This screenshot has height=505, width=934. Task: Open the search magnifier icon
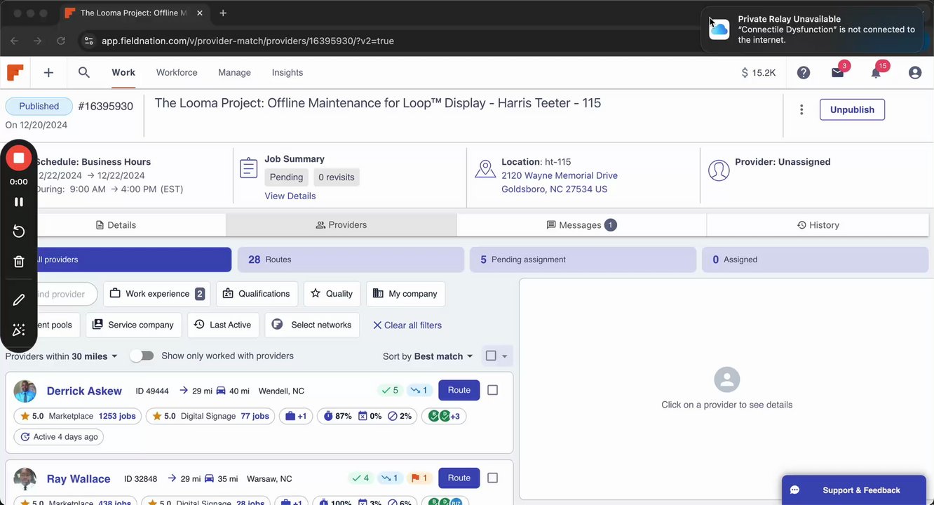[x=84, y=72]
